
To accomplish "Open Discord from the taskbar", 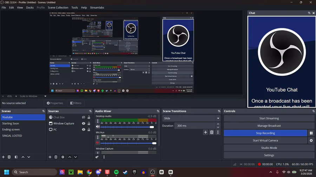I will click(x=98, y=172).
